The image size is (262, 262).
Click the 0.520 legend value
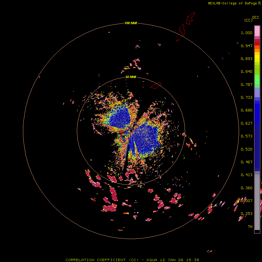point(247,149)
